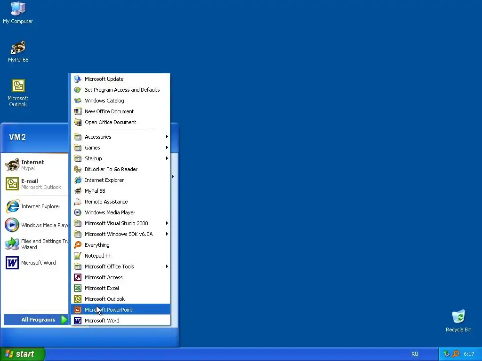Viewport: 482px width, 361px height.
Task: Click Internet Explorer icon in programs list
Action: coord(78,180)
